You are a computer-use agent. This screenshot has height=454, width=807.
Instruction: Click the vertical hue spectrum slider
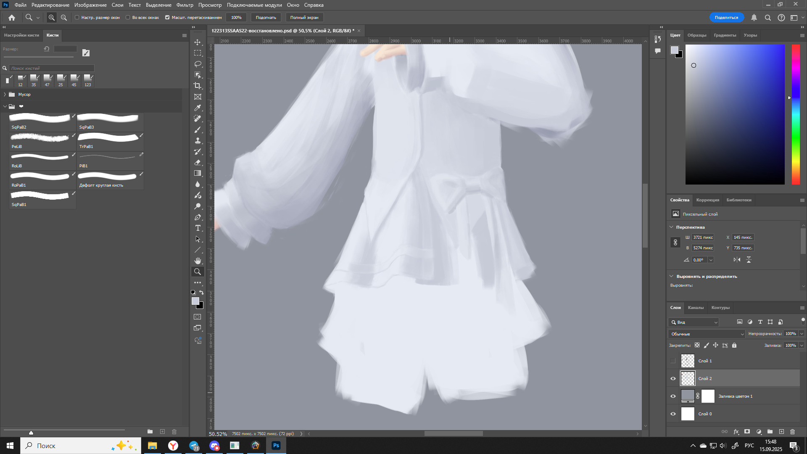coord(796,114)
